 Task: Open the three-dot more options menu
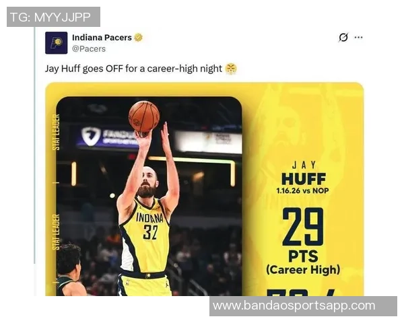point(358,38)
